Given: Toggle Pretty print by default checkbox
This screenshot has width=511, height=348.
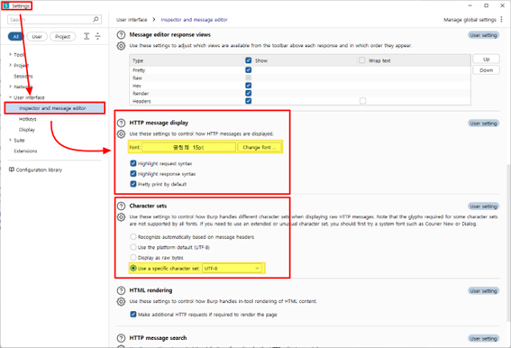Looking at the screenshot, I should (x=133, y=184).
